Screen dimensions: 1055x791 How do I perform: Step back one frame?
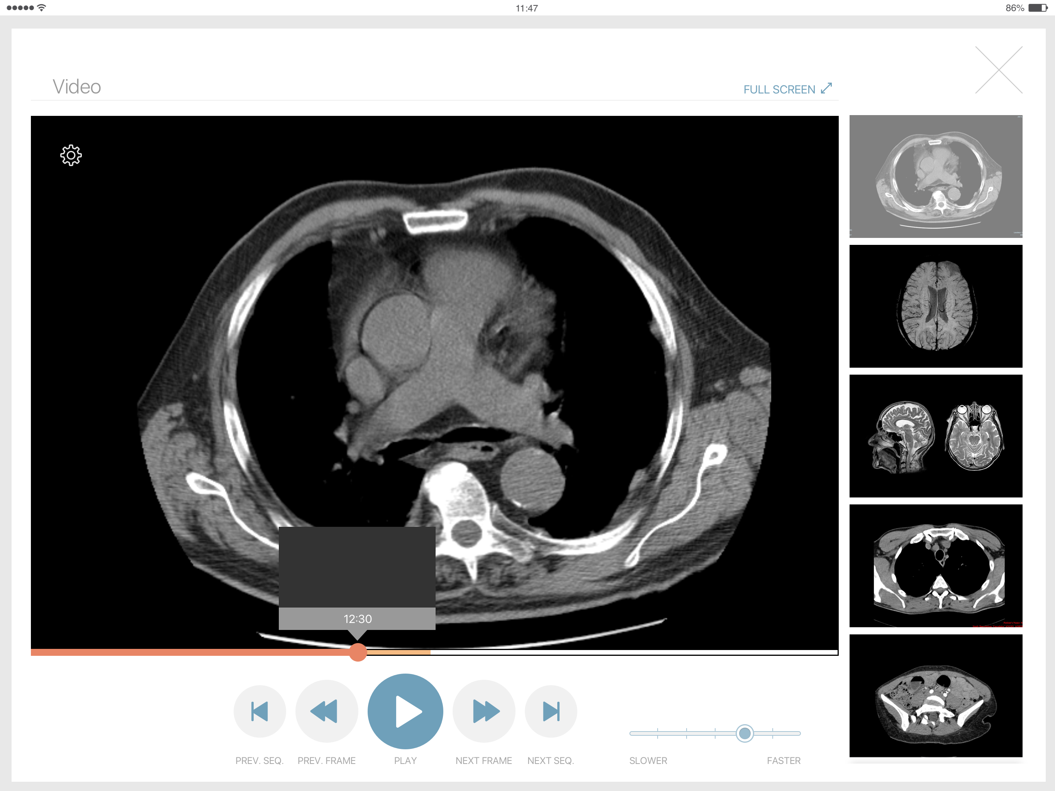(326, 711)
